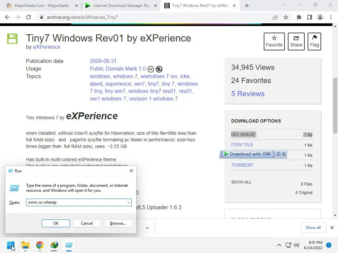Image resolution: width=338 pixels, height=253 pixels.
Task: Open the volume speaker tray icon
Action: pos(296,245)
